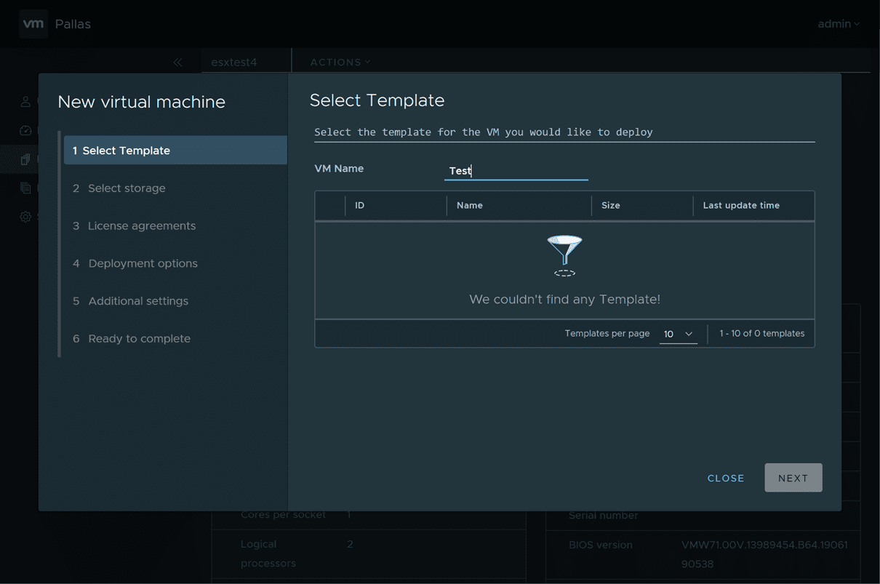Jump to step 3 License agreements
880x584 pixels.
coord(141,226)
